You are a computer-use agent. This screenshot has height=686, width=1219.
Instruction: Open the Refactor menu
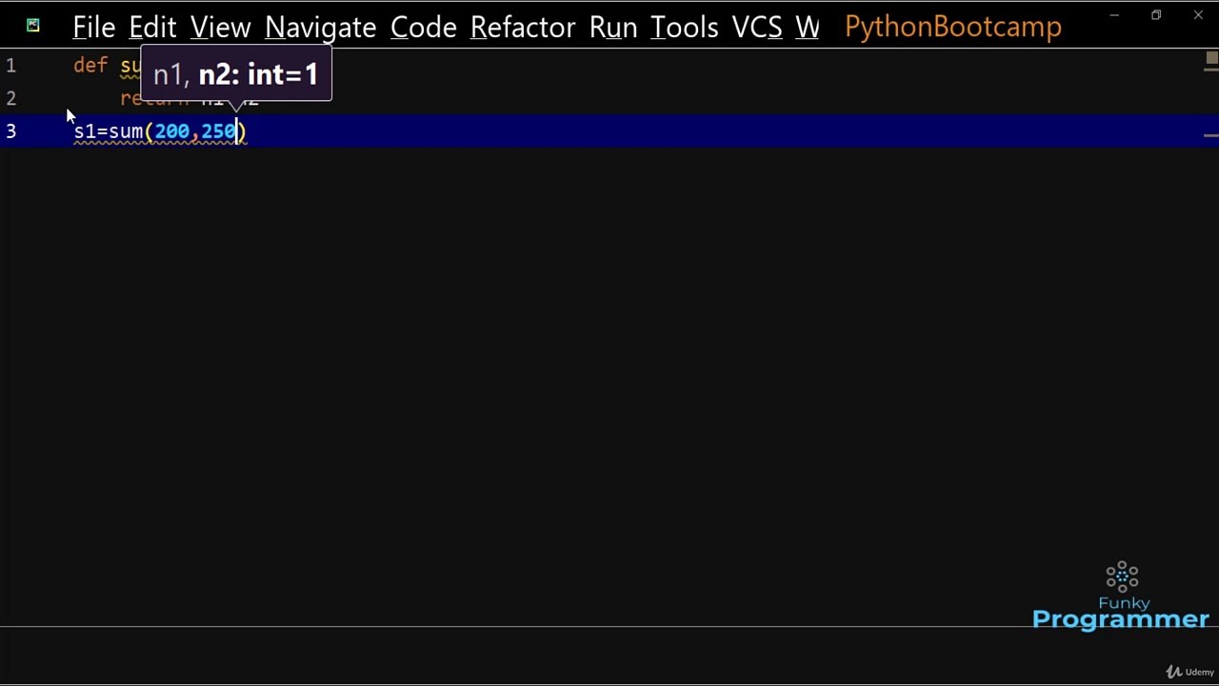tap(523, 28)
